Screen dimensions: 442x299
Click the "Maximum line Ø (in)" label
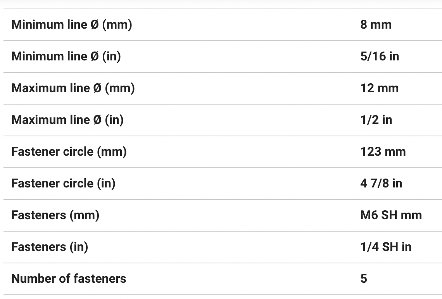pyautogui.click(x=67, y=120)
